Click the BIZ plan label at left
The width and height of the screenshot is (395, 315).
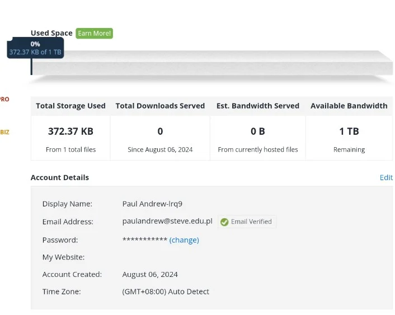[4, 132]
